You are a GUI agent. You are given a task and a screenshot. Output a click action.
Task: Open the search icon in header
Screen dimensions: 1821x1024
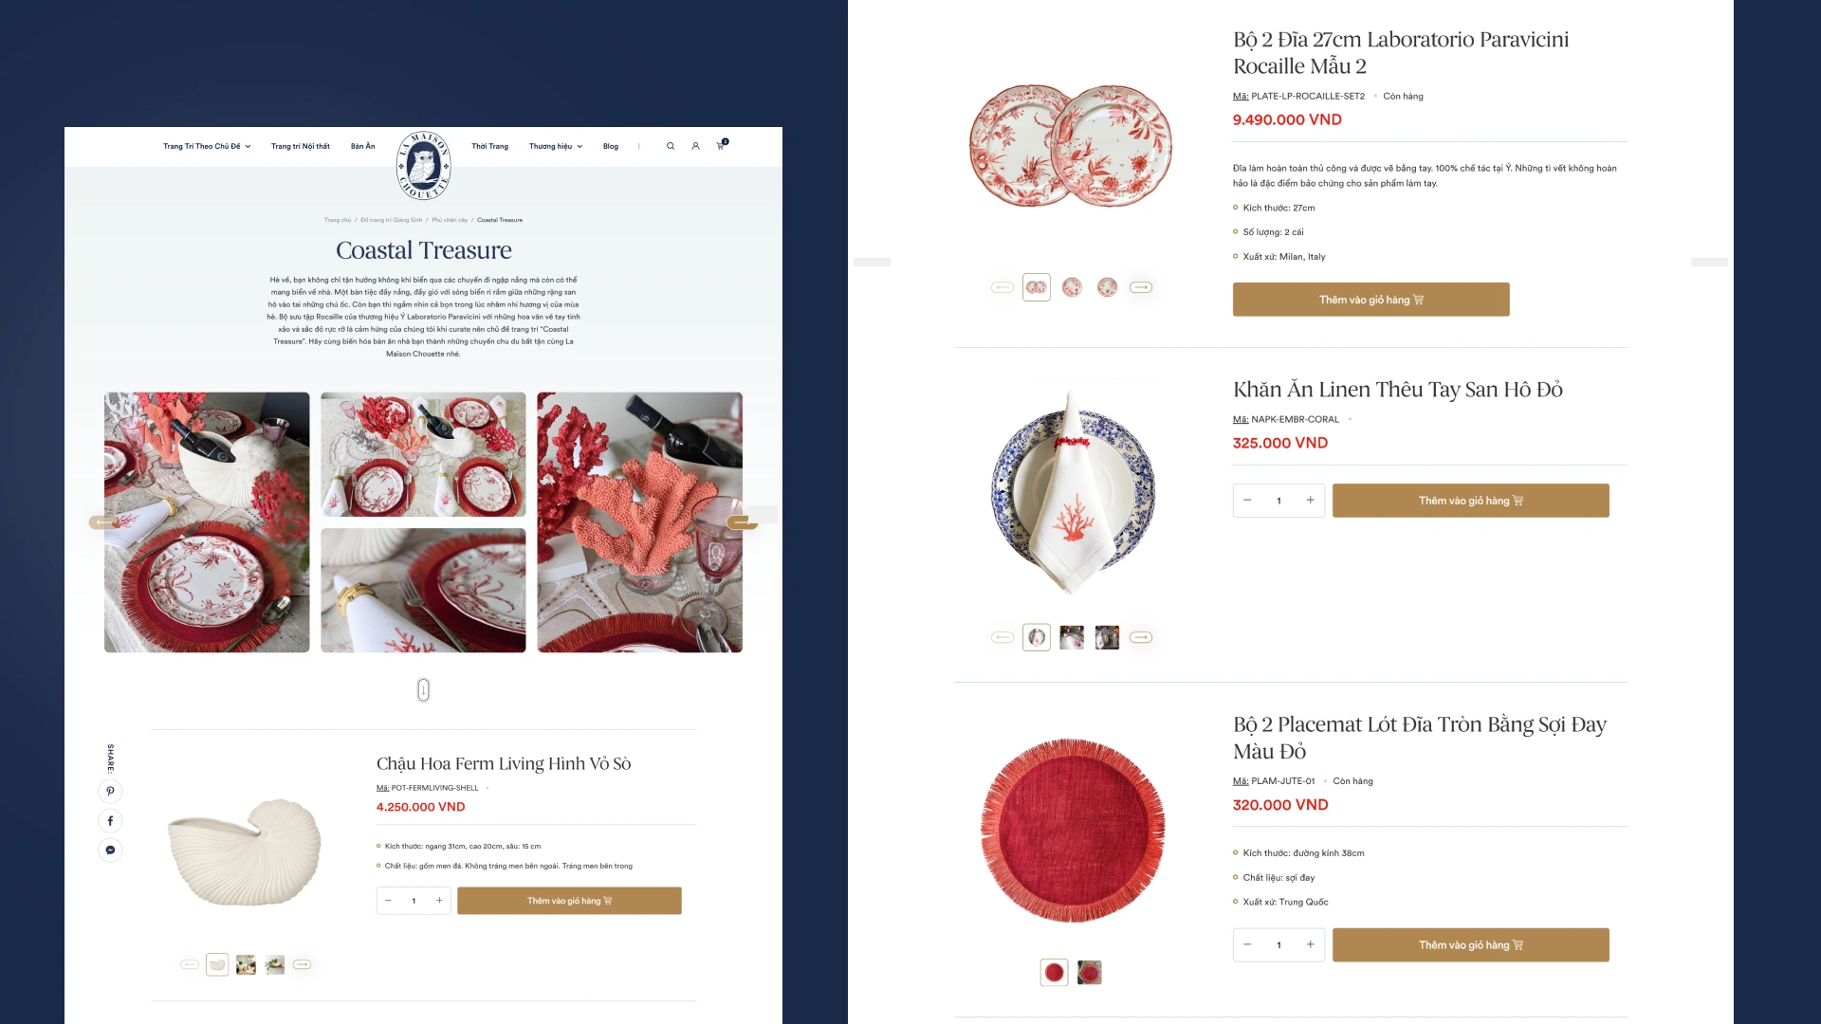671,146
